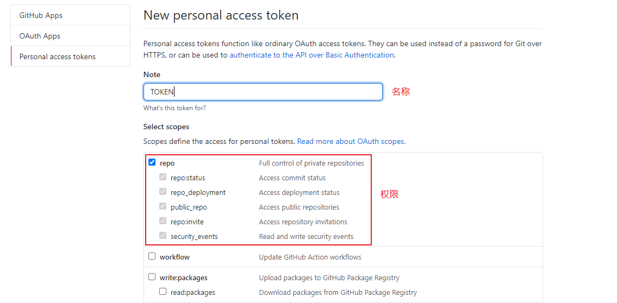Toggle the security_events checkbox
Screen dimensions: 617x303
coord(163,236)
